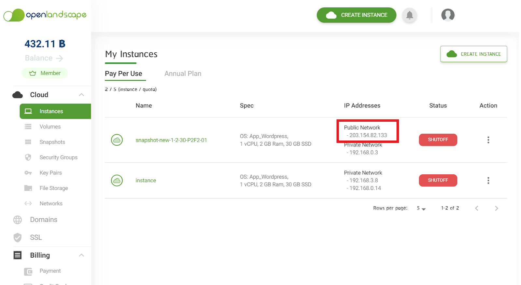
Task: Click cloud icon beside snapshot-new-1-2-30-P2F2-01
Action: [117, 140]
